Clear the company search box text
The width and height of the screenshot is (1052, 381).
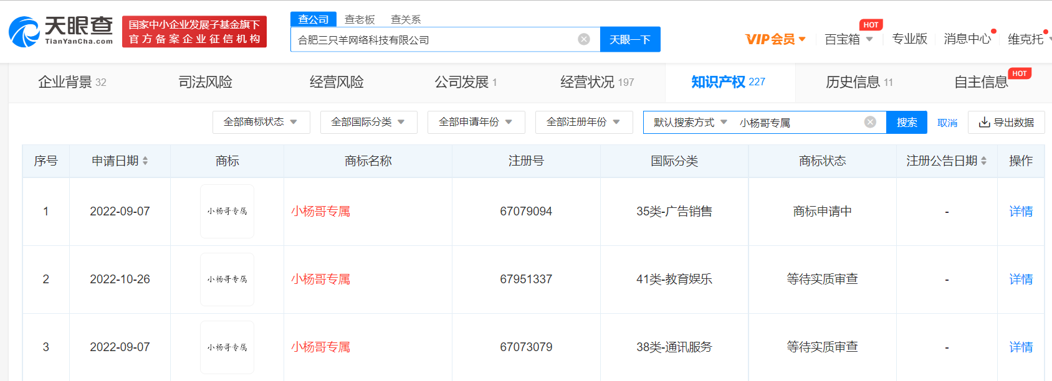click(584, 39)
